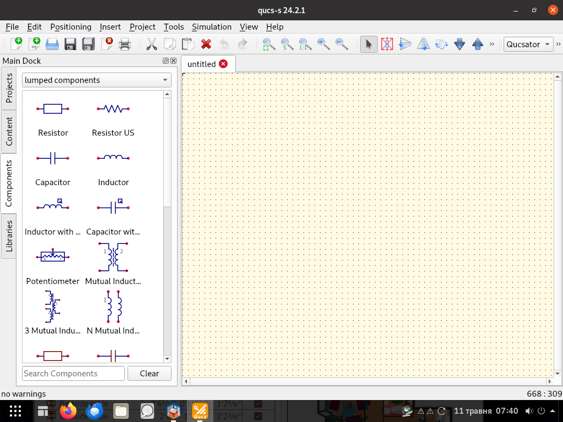
Task: Open the lumped components category dropdown
Action: click(x=97, y=80)
